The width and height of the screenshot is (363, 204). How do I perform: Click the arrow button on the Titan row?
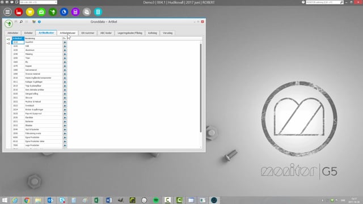[65, 58]
